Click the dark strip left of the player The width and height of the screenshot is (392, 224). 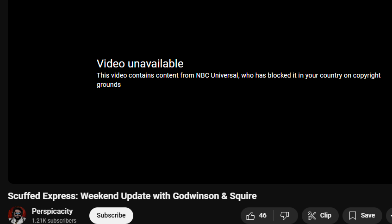(4, 92)
